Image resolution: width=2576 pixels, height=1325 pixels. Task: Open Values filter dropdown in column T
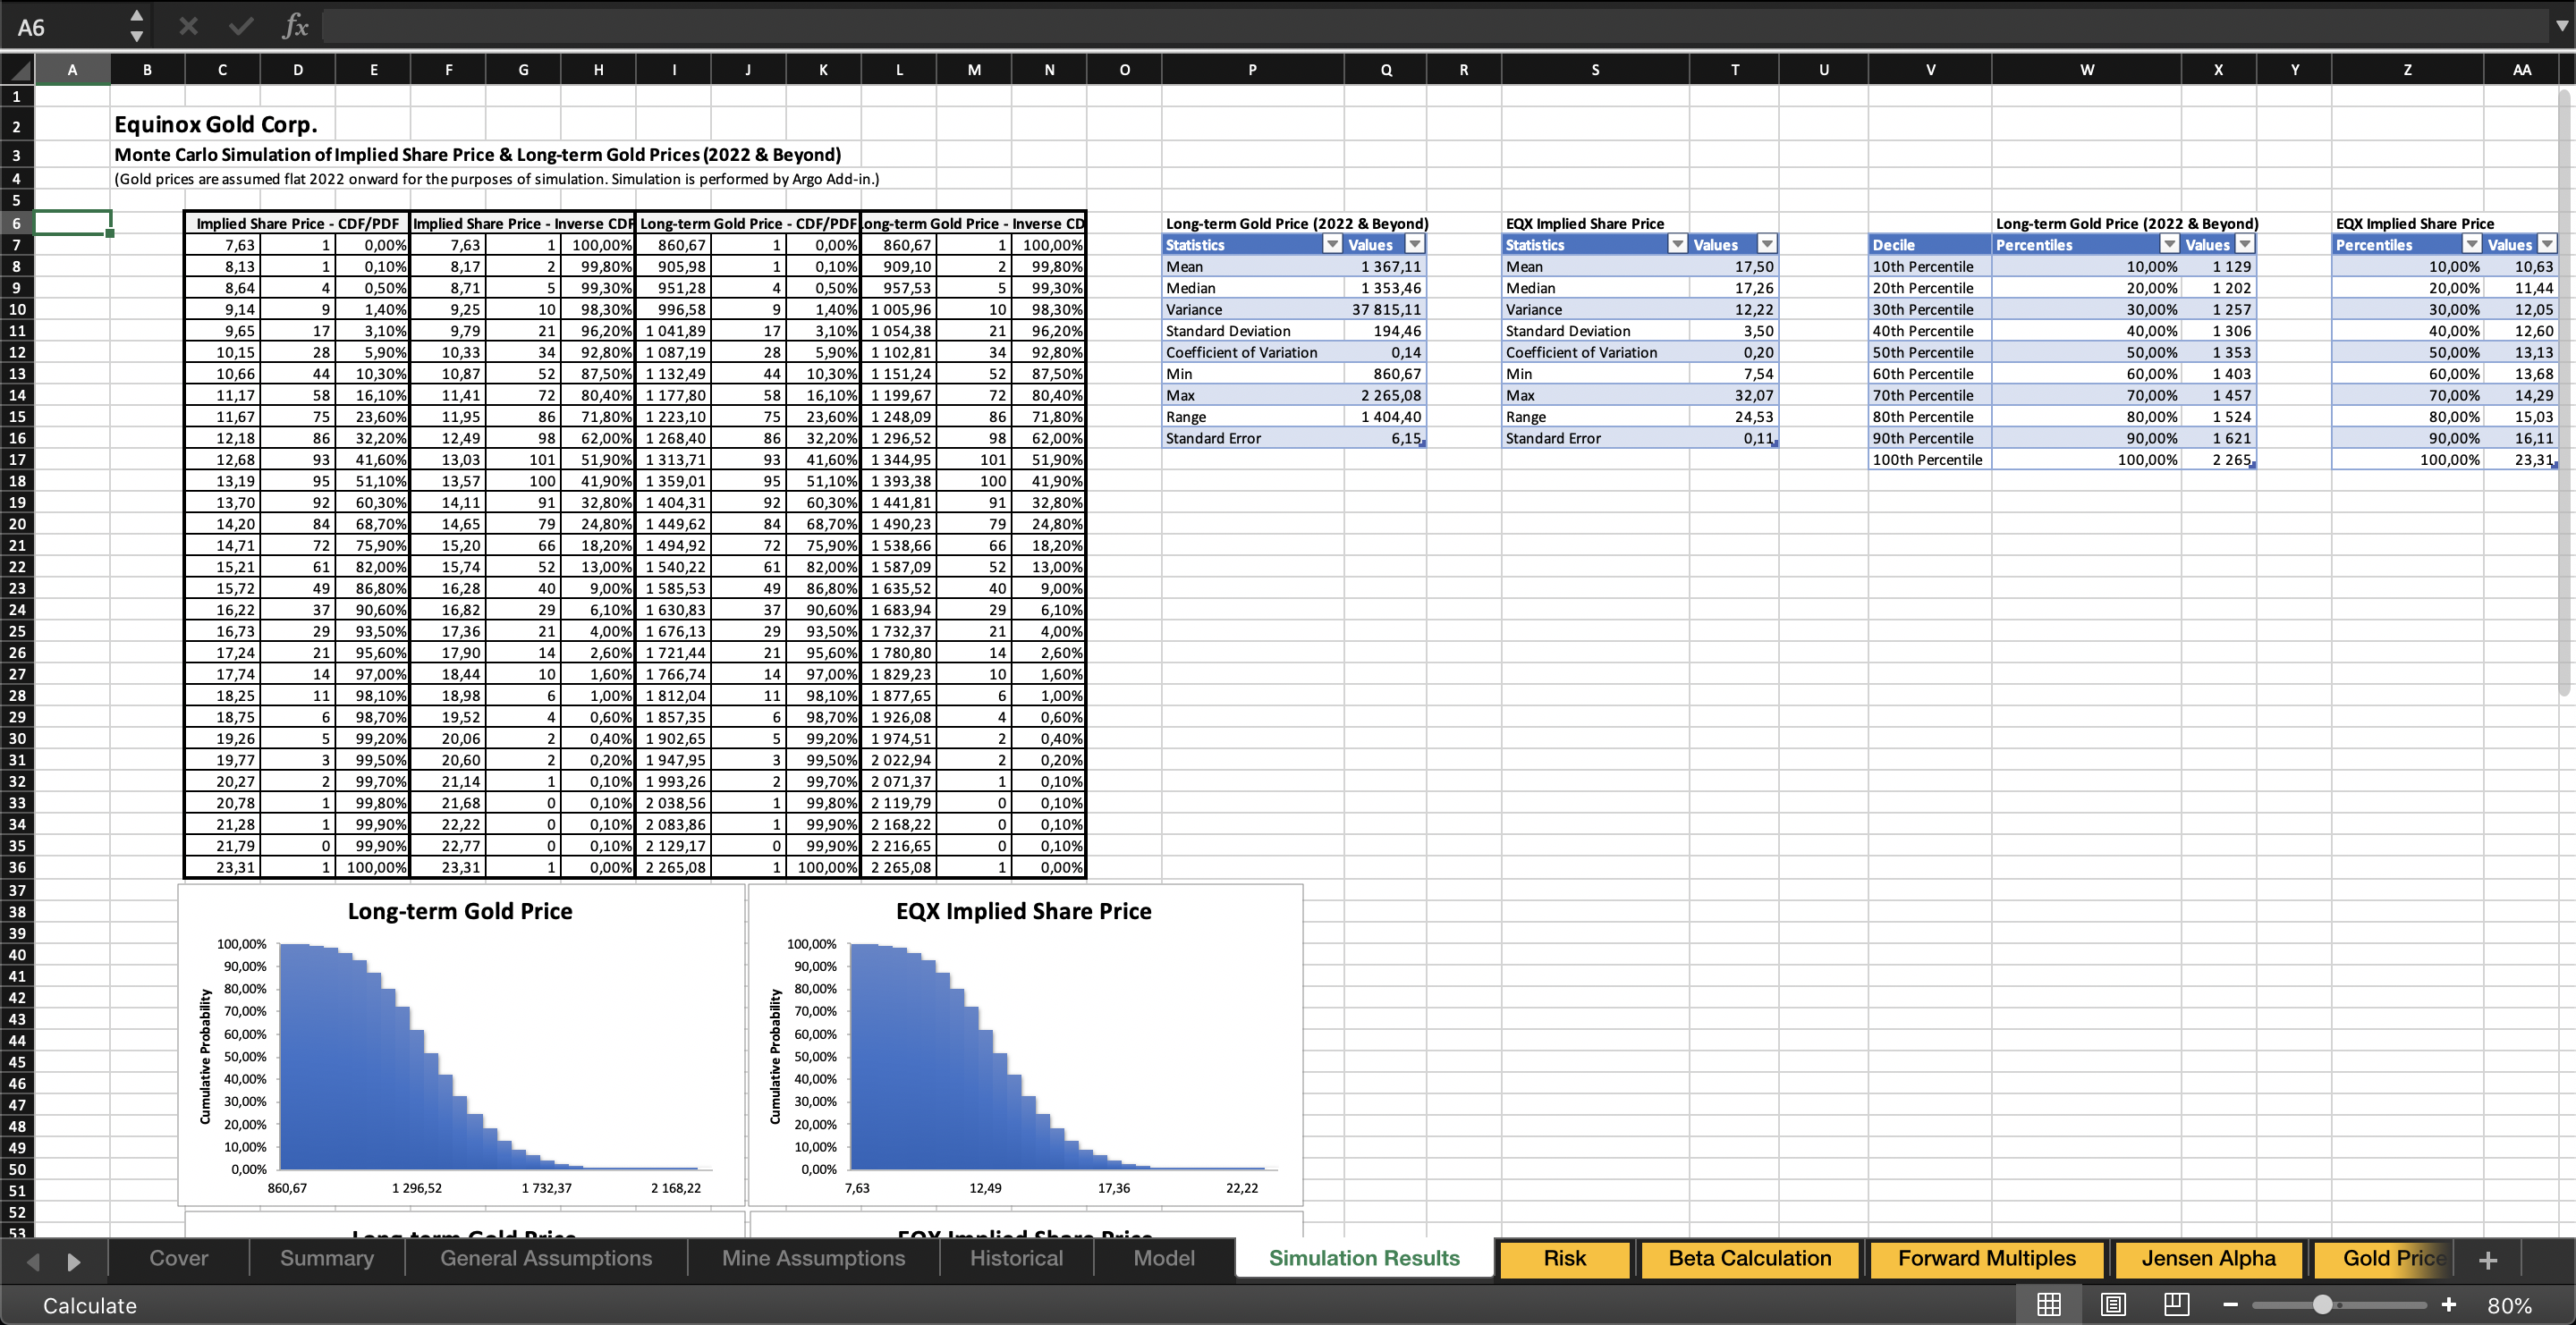(x=1767, y=245)
